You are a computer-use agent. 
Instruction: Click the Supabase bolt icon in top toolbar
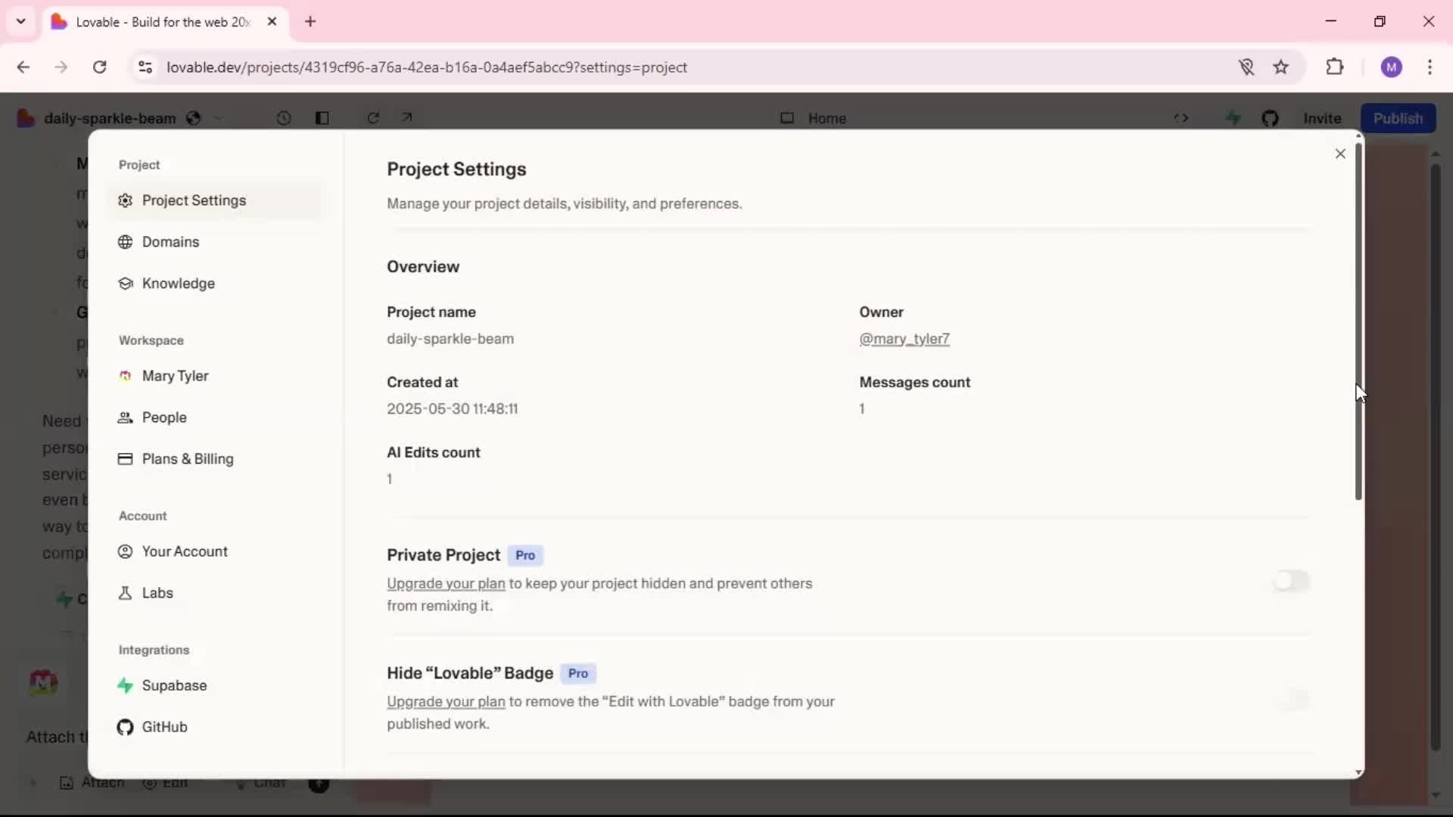coord(1234,118)
